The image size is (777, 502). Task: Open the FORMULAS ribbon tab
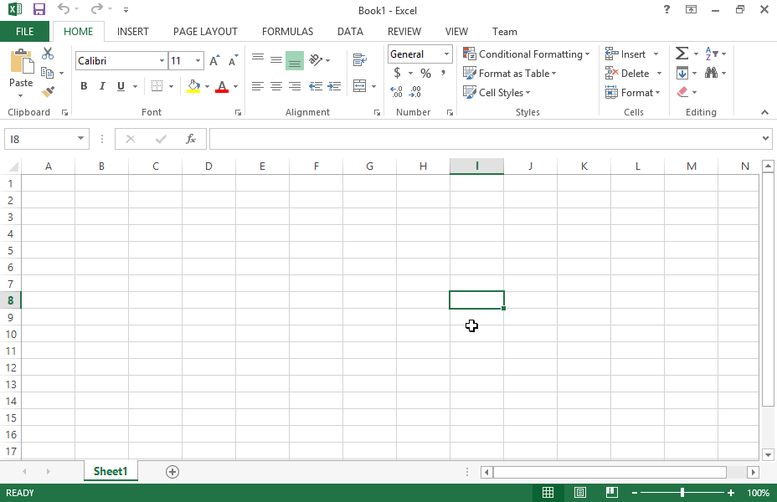287,32
